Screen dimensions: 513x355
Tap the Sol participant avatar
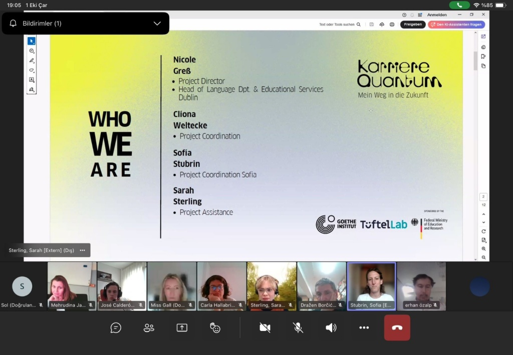[22, 286]
